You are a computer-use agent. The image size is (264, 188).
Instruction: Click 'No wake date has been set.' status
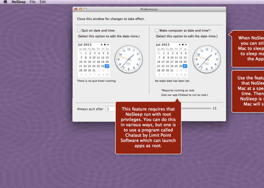(172, 81)
